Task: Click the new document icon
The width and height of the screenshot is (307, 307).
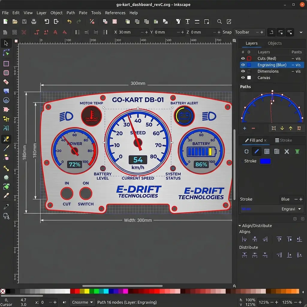Action: coord(5,22)
